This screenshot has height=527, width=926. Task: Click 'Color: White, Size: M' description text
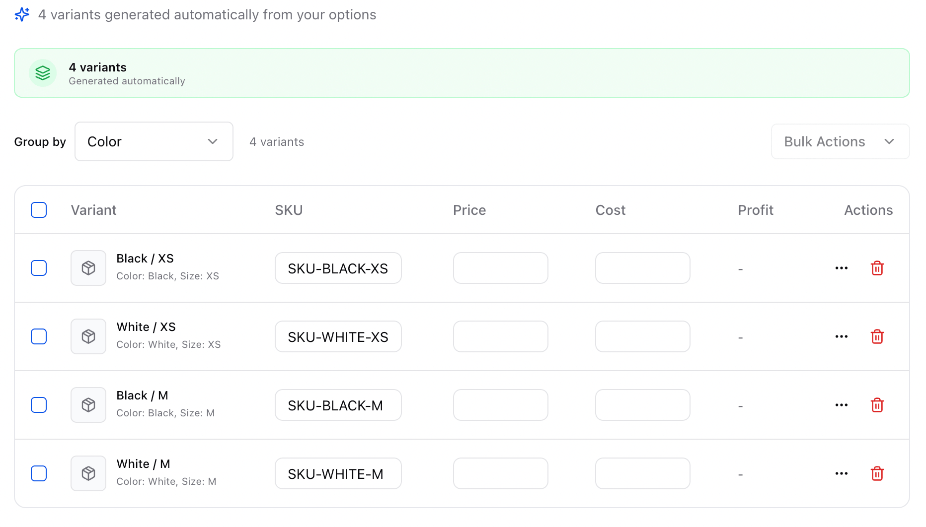click(x=166, y=481)
